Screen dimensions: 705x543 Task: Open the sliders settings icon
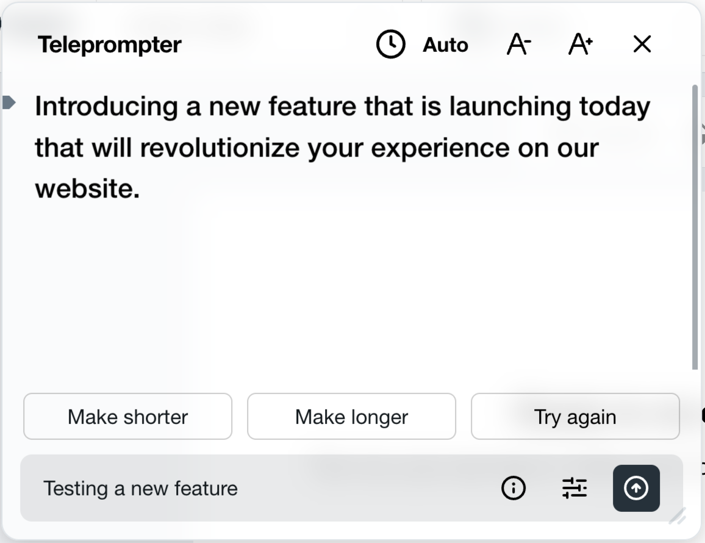[x=574, y=488]
